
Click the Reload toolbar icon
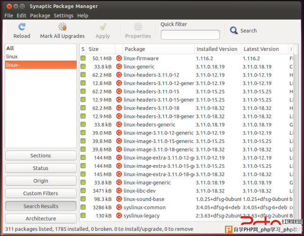22,27
